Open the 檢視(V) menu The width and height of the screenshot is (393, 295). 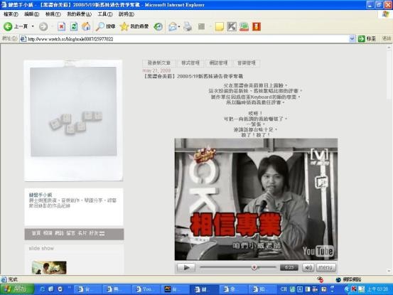[x=53, y=14]
